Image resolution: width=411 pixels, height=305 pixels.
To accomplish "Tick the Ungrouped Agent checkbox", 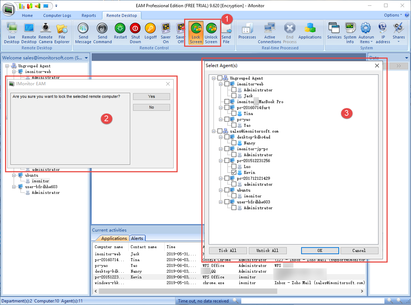I will pyautogui.click(x=220, y=78).
